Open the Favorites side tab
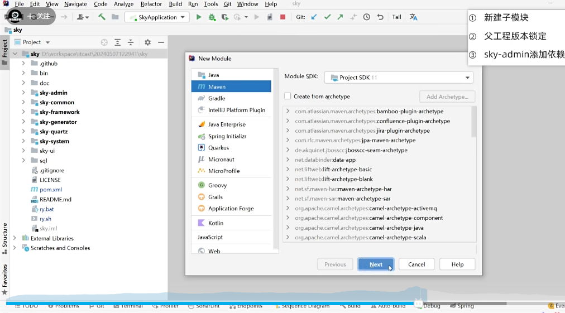565x313 pixels. pos(4,280)
